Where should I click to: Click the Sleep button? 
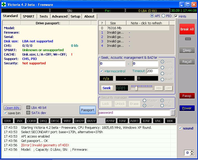click(187, 50)
